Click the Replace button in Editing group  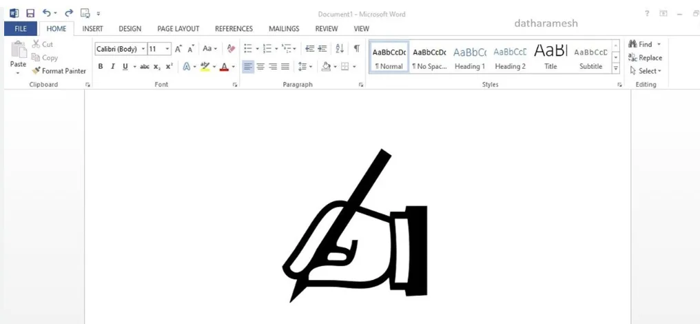point(645,58)
